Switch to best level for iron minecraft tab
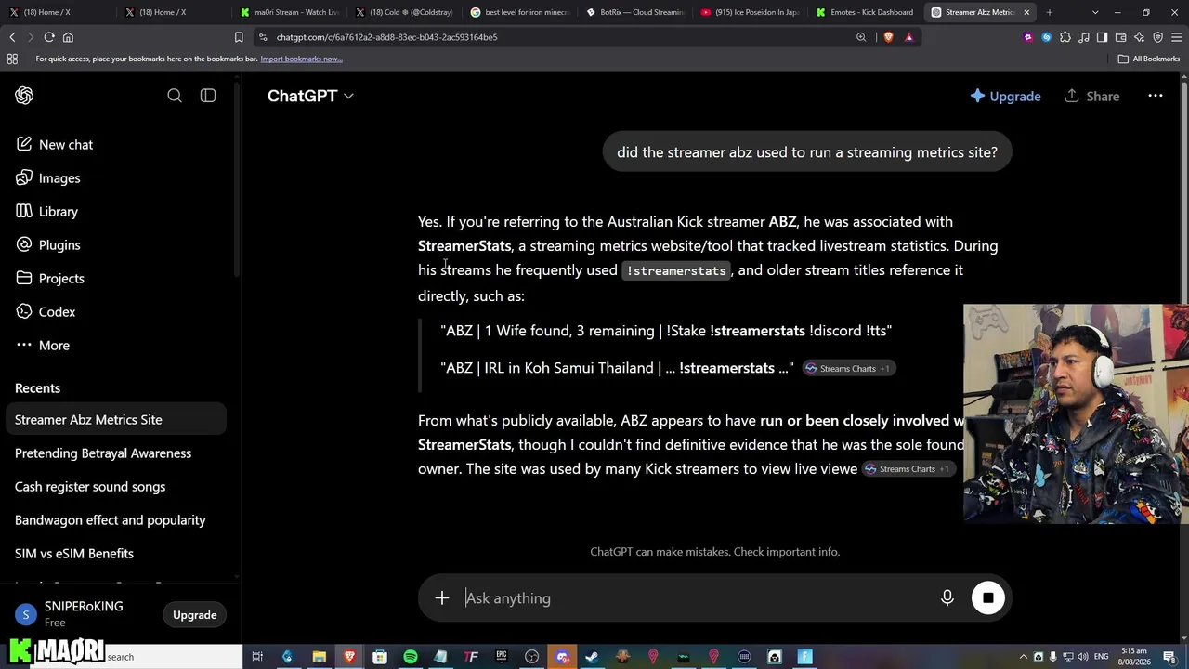Image resolution: width=1189 pixels, height=669 pixels. 519,12
